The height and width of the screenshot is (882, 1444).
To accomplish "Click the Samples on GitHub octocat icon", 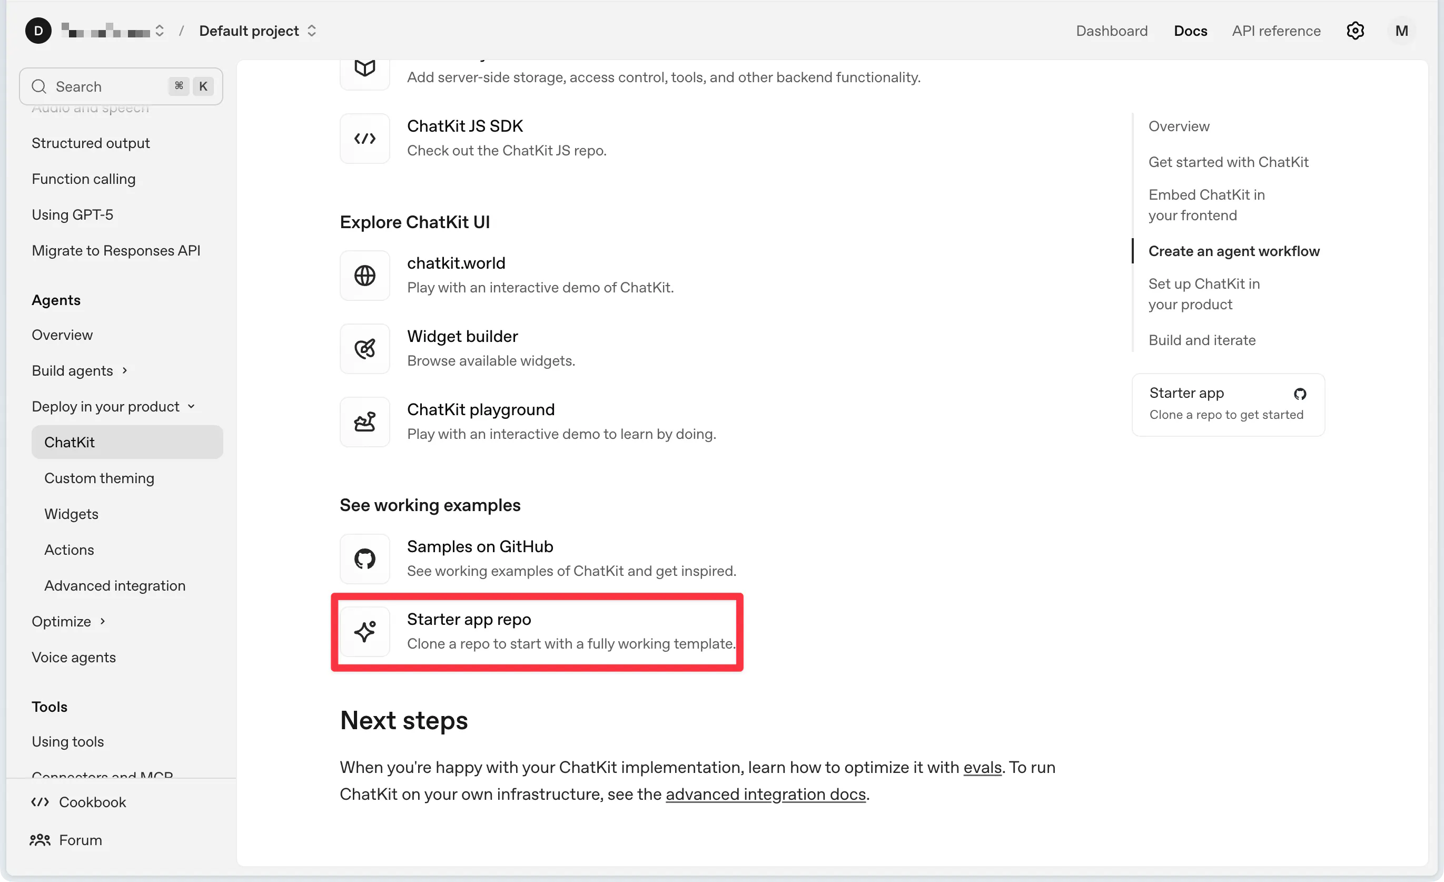I will [x=364, y=558].
